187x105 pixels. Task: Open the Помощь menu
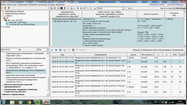pos(51,5)
